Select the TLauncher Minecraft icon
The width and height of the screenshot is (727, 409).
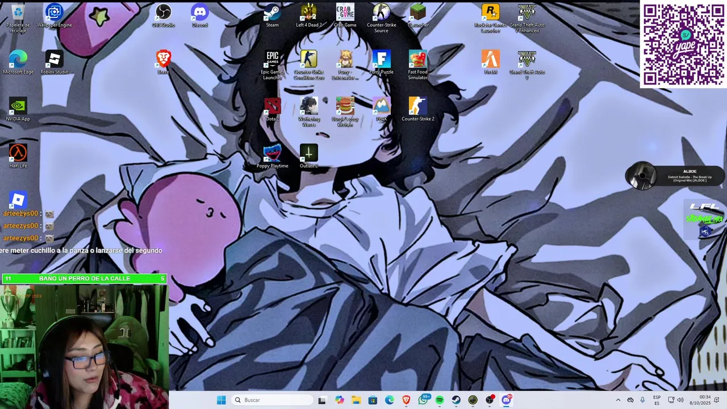tap(418, 16)
